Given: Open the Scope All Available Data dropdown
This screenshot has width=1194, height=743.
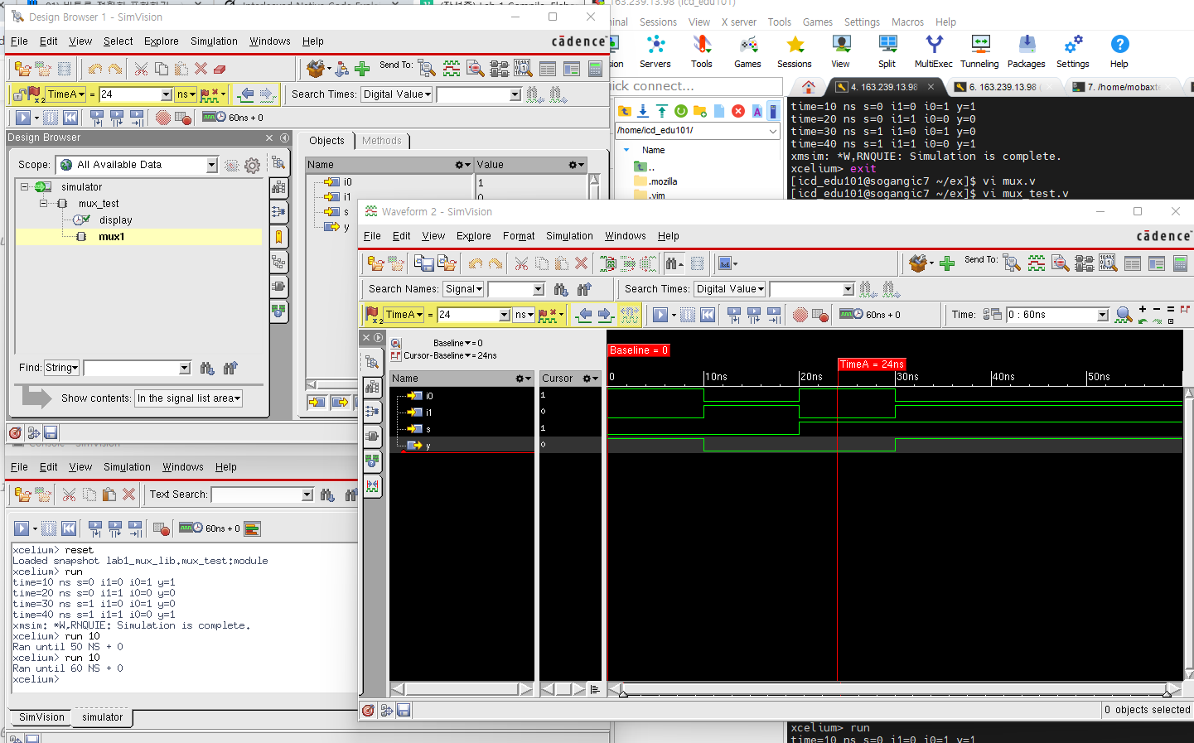Looking at the screenshot, I should point(211,166).
